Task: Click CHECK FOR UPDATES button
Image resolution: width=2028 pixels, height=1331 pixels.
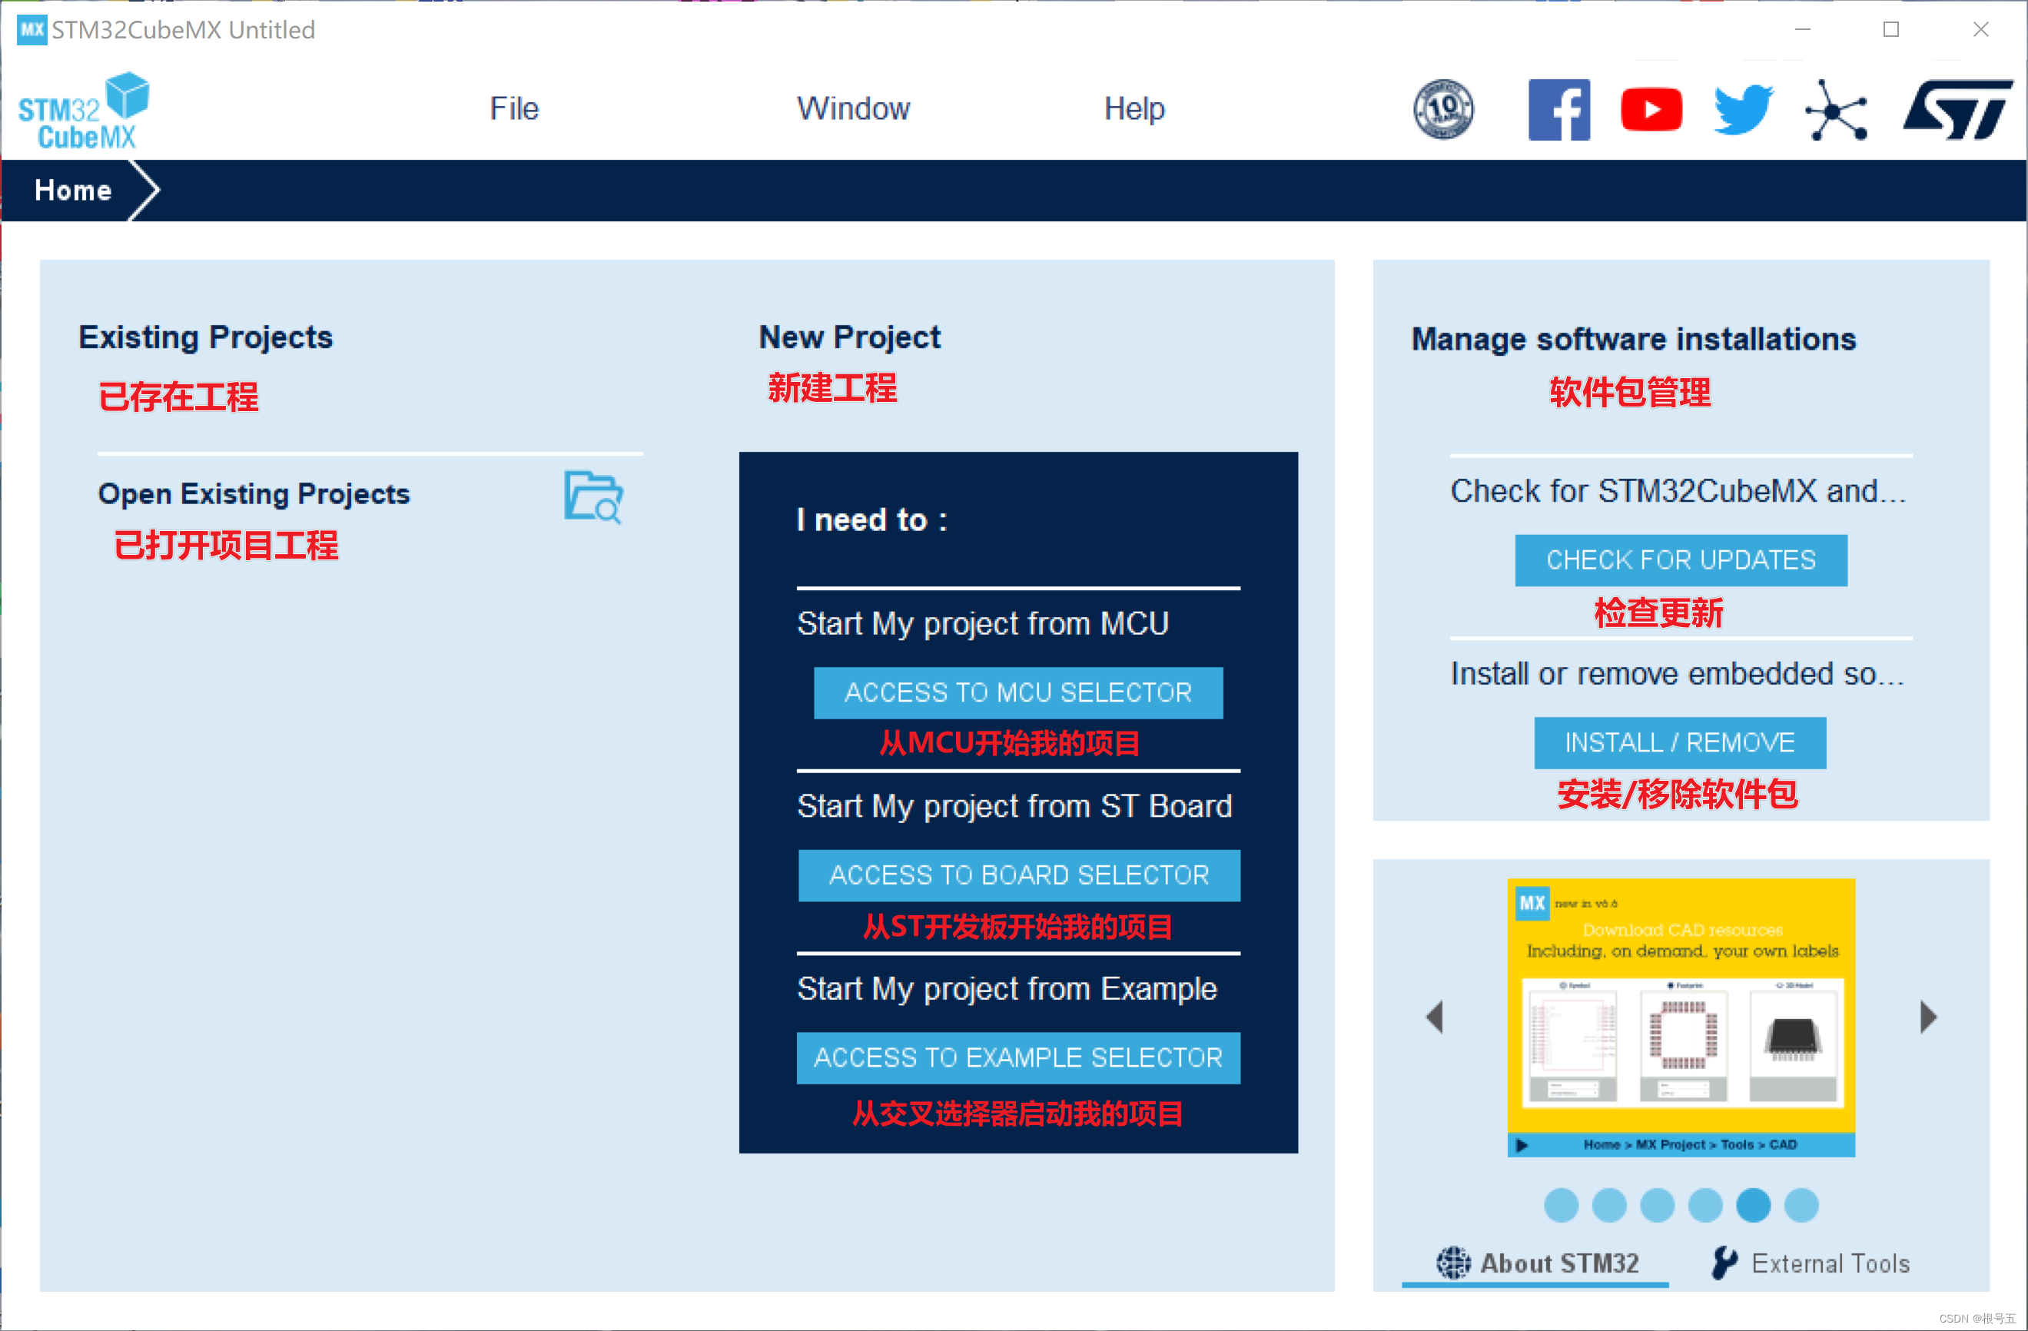Action: 1681,560
